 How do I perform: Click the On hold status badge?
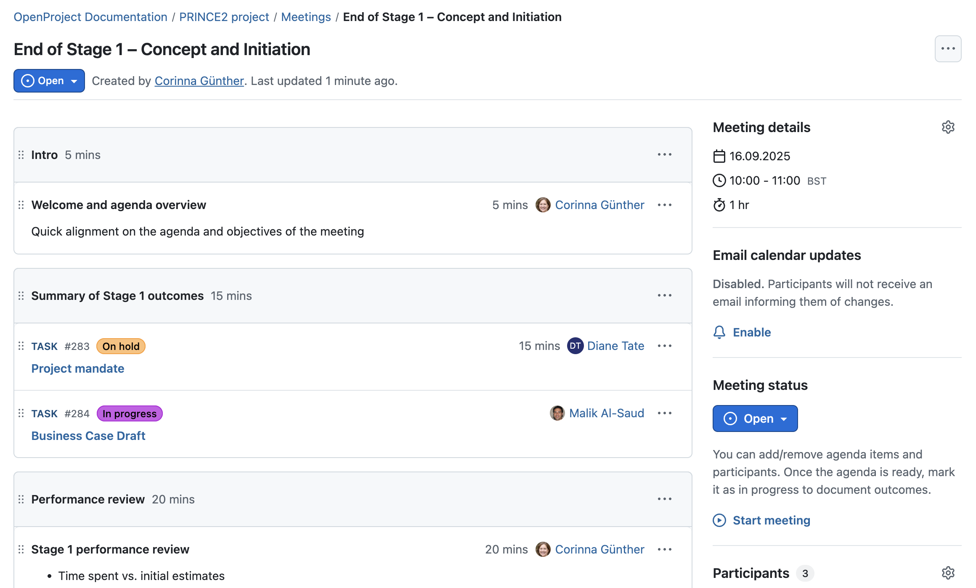121,346
